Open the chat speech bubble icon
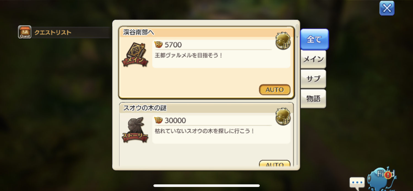Screen dimensions: 413x191 point(357,182)
